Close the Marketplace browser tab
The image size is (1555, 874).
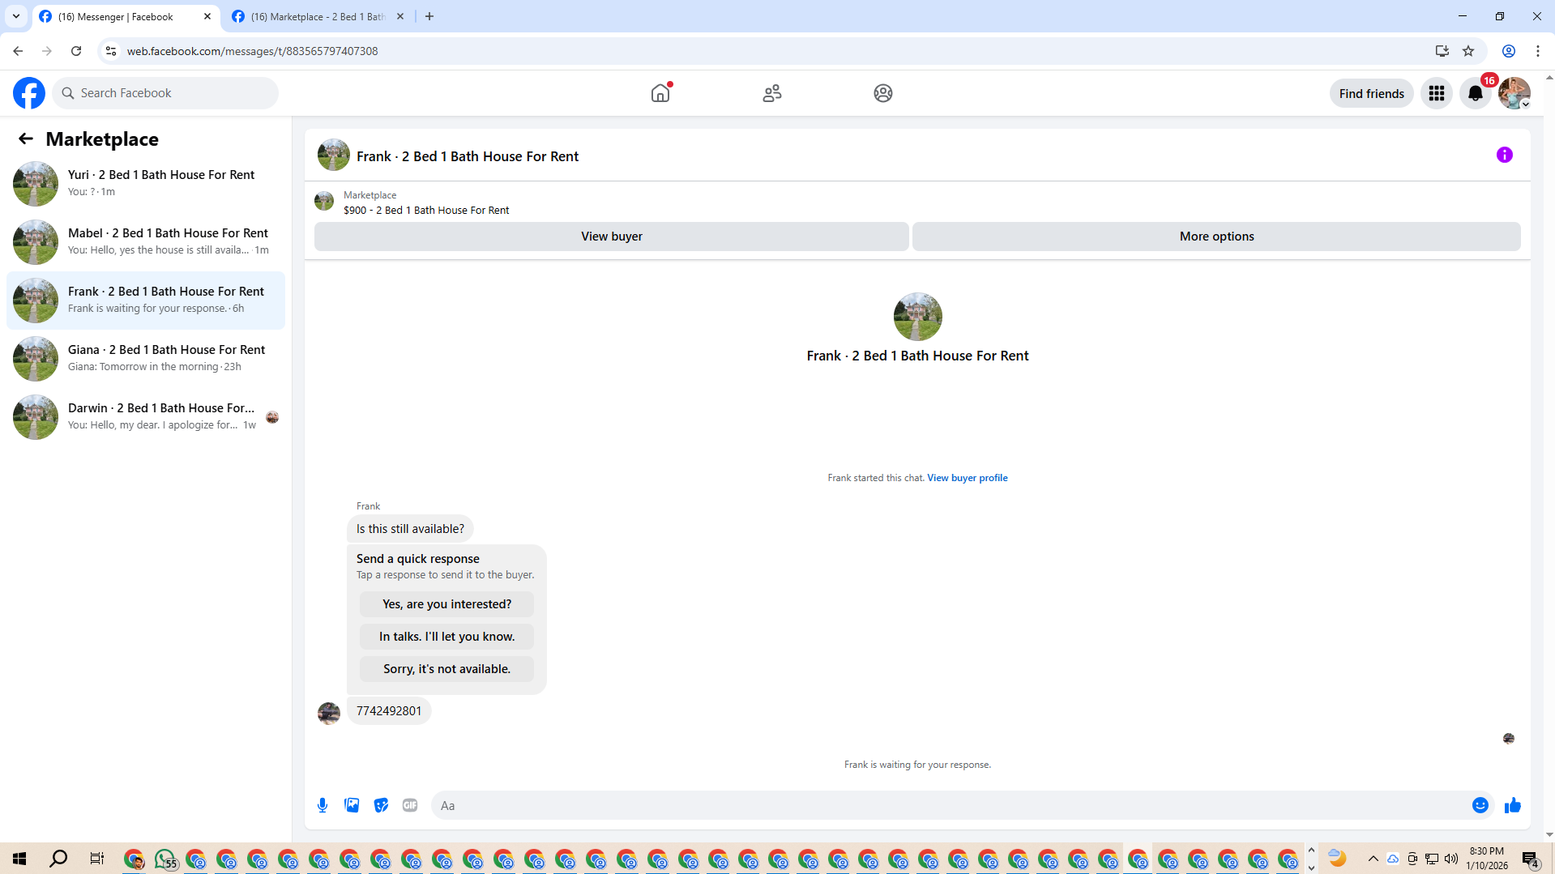coord(400,16)
